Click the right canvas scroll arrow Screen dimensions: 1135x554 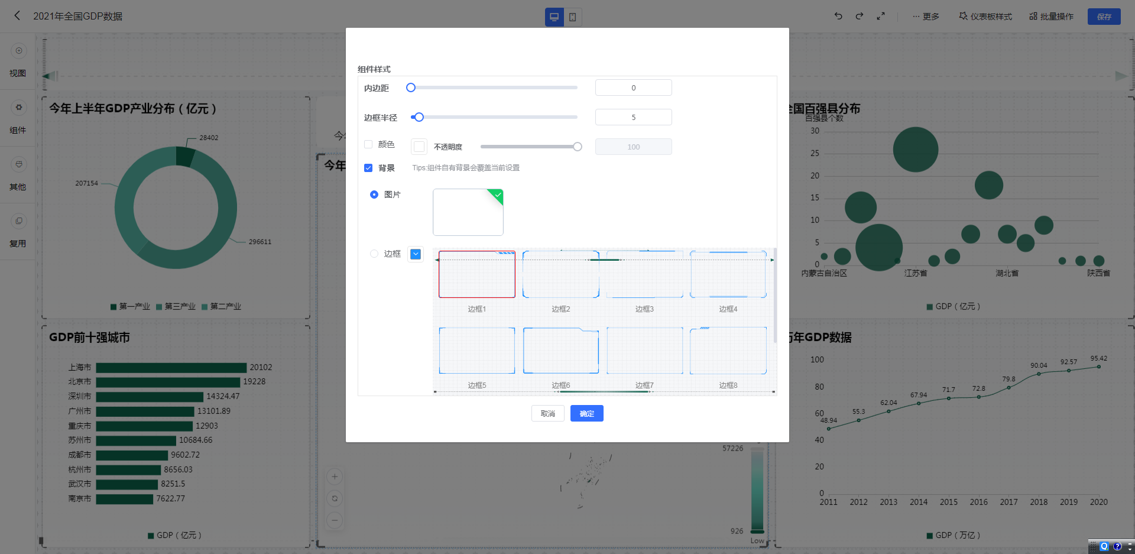[x=1121, y=76]
